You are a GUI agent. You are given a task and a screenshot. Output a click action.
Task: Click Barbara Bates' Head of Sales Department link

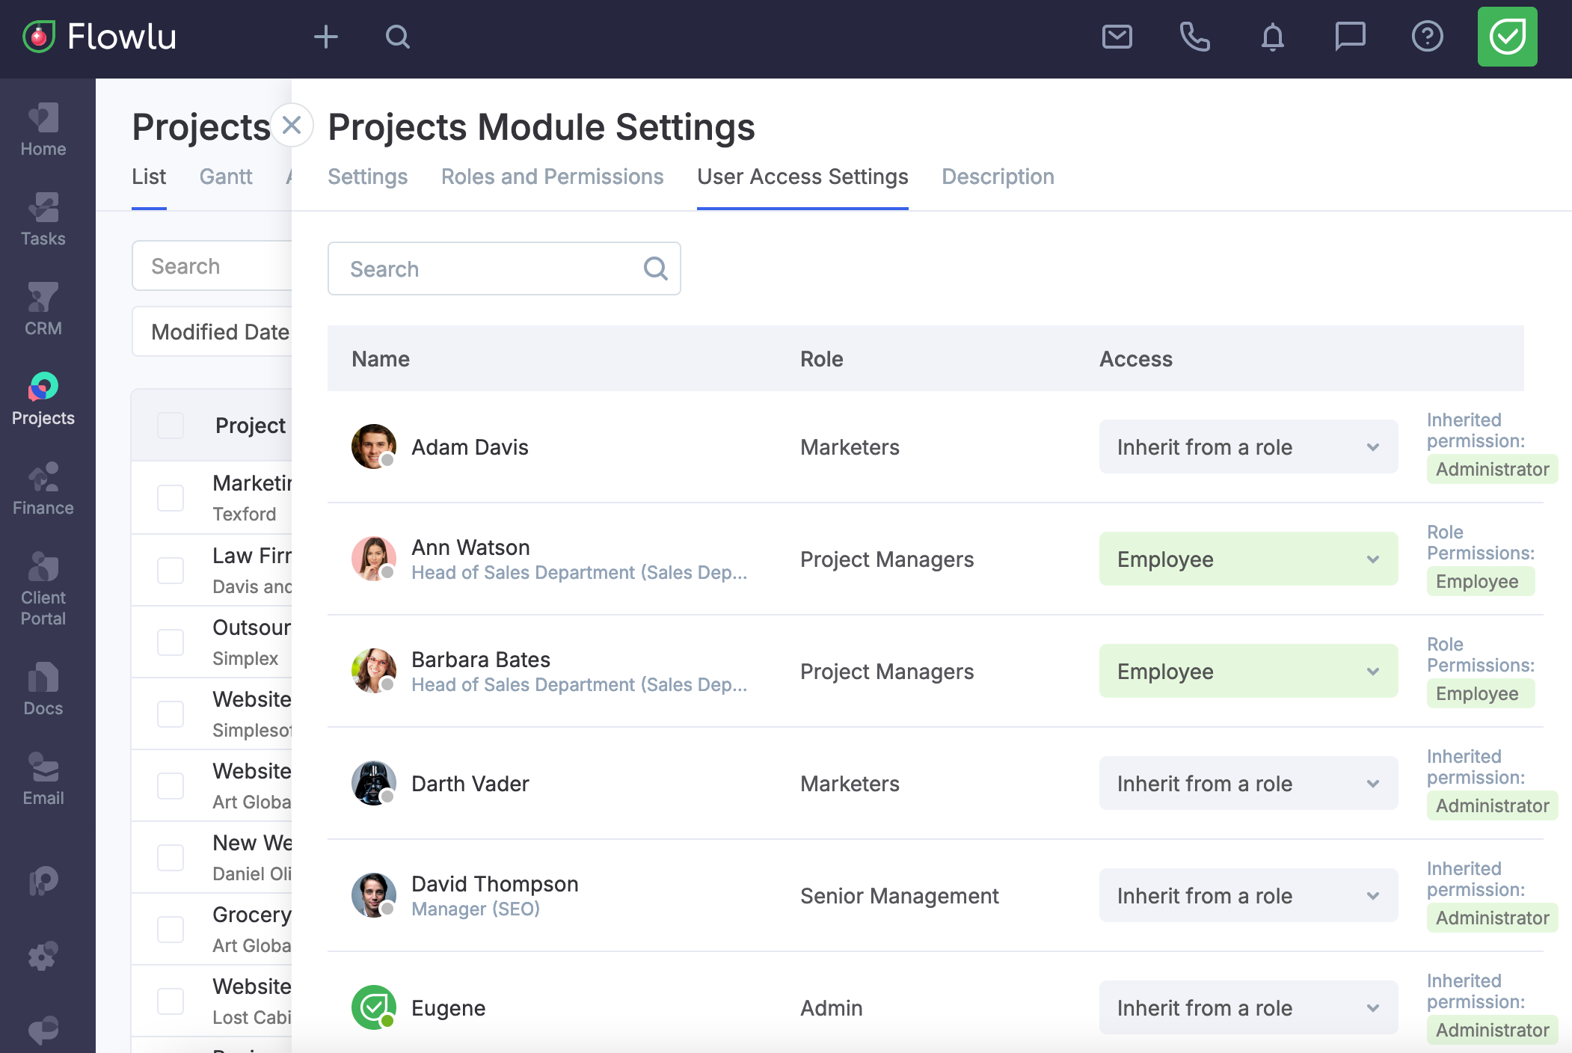tap(579, 685)
